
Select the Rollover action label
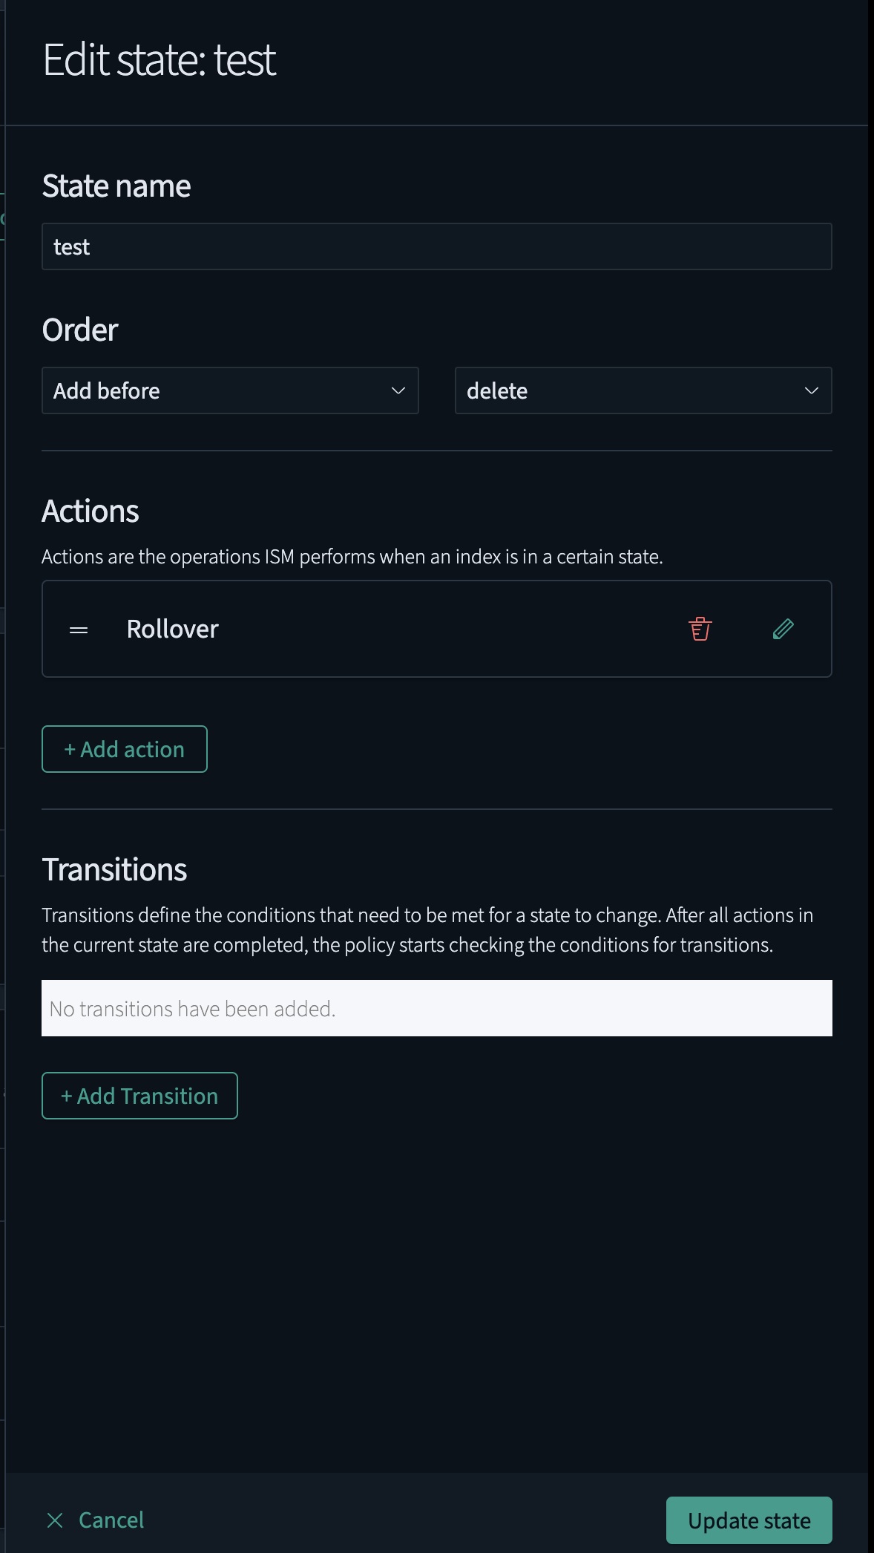point(172,629)
